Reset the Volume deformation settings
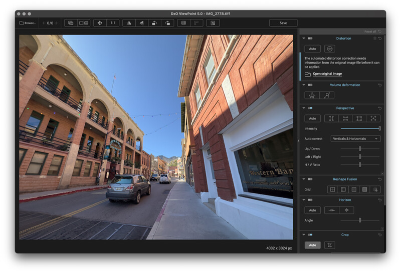The width and height of the screenshot is (401, 273). tap(380, 85)
